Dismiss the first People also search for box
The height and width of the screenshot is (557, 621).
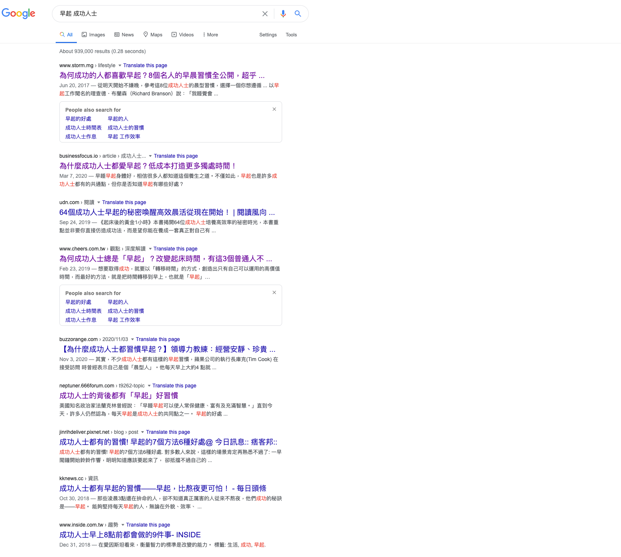pyautogui.click(x=274, y=109)
